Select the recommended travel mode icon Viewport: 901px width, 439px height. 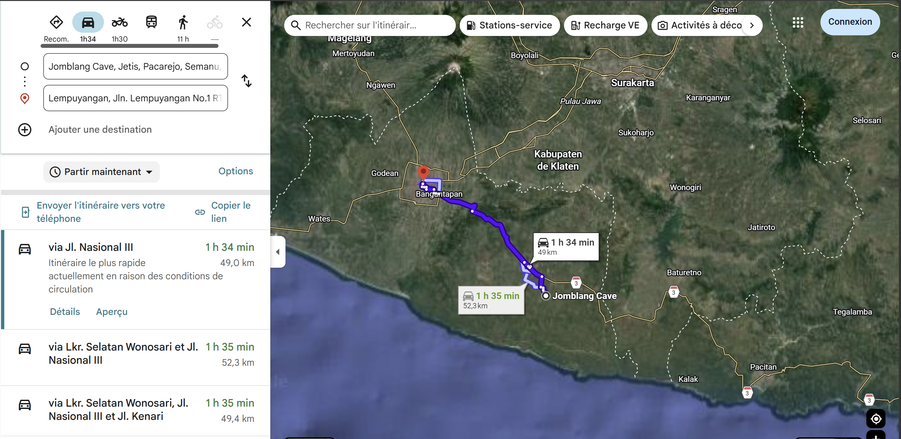click(56, 22)
